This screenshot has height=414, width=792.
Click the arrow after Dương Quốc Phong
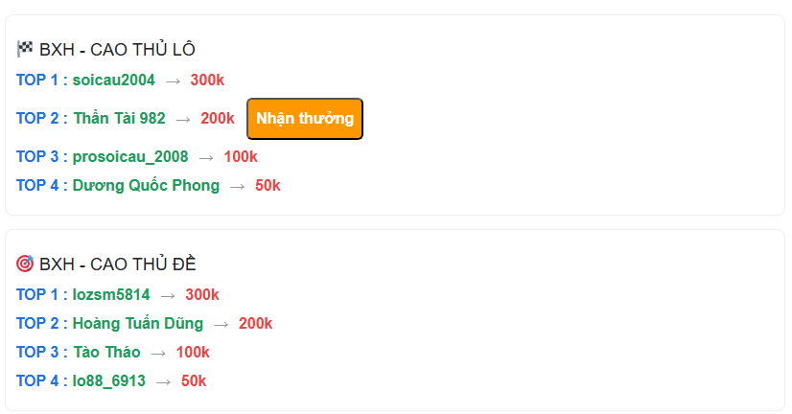pos(238,186)
